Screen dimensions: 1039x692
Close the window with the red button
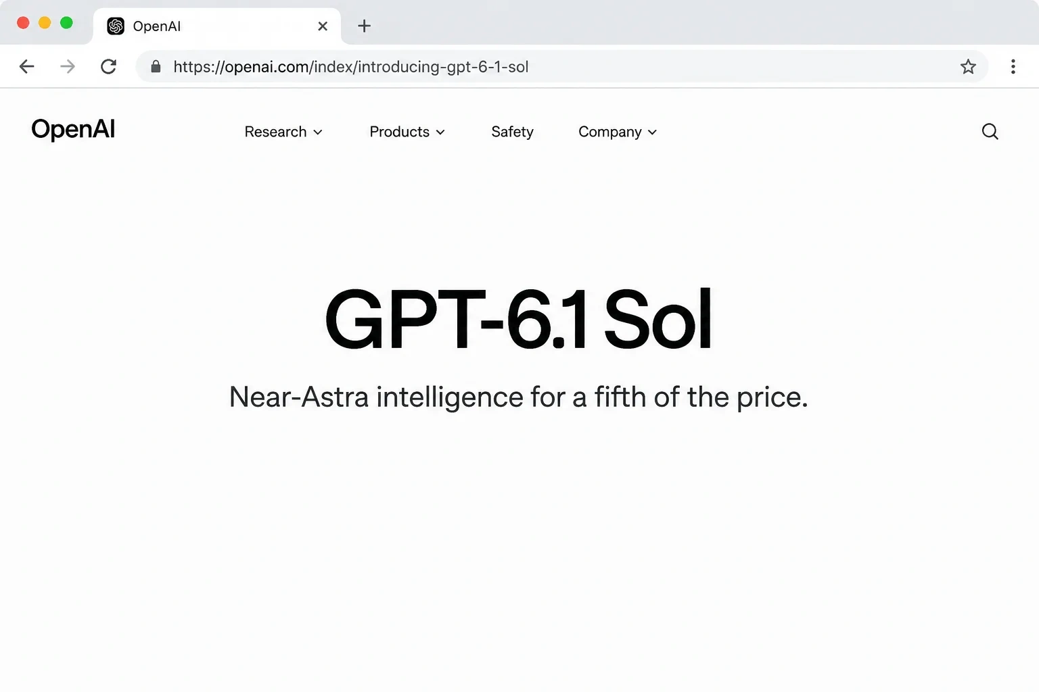point(23,23)
